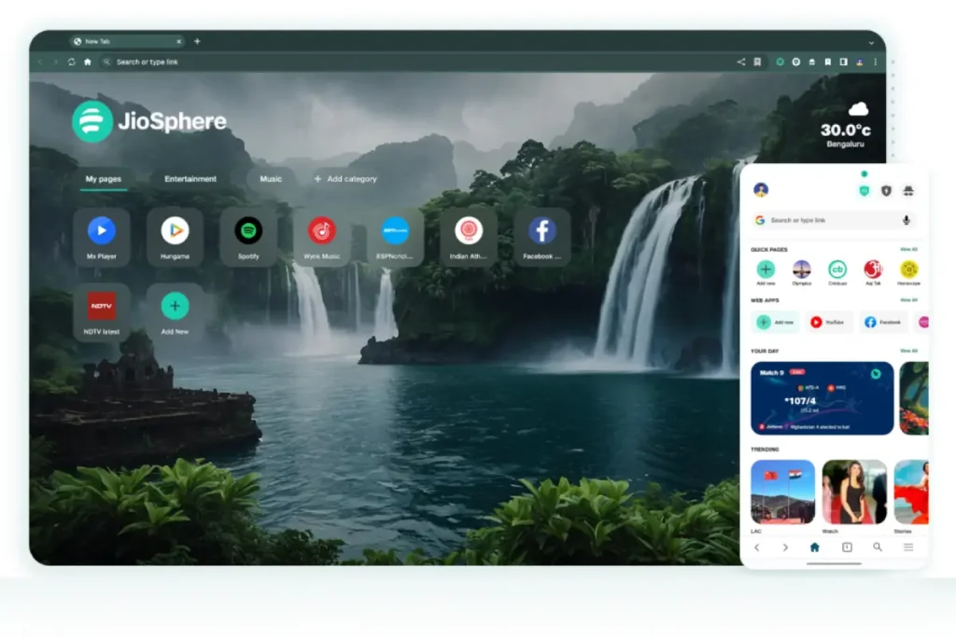Toggle the green VPN shield icon
Viewport: 956px width, 637px height.
865,190
